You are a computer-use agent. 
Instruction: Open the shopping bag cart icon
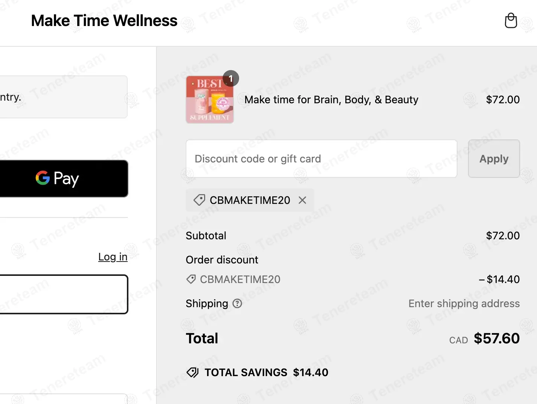(x=511, y=21)
